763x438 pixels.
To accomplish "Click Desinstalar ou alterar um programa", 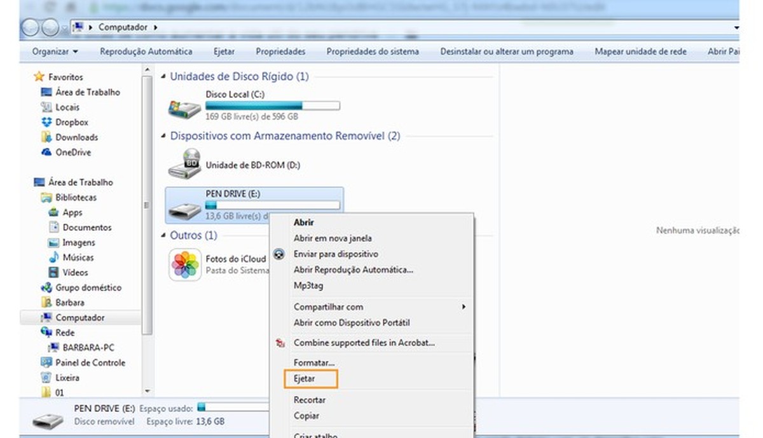I will tap(507, 51).
